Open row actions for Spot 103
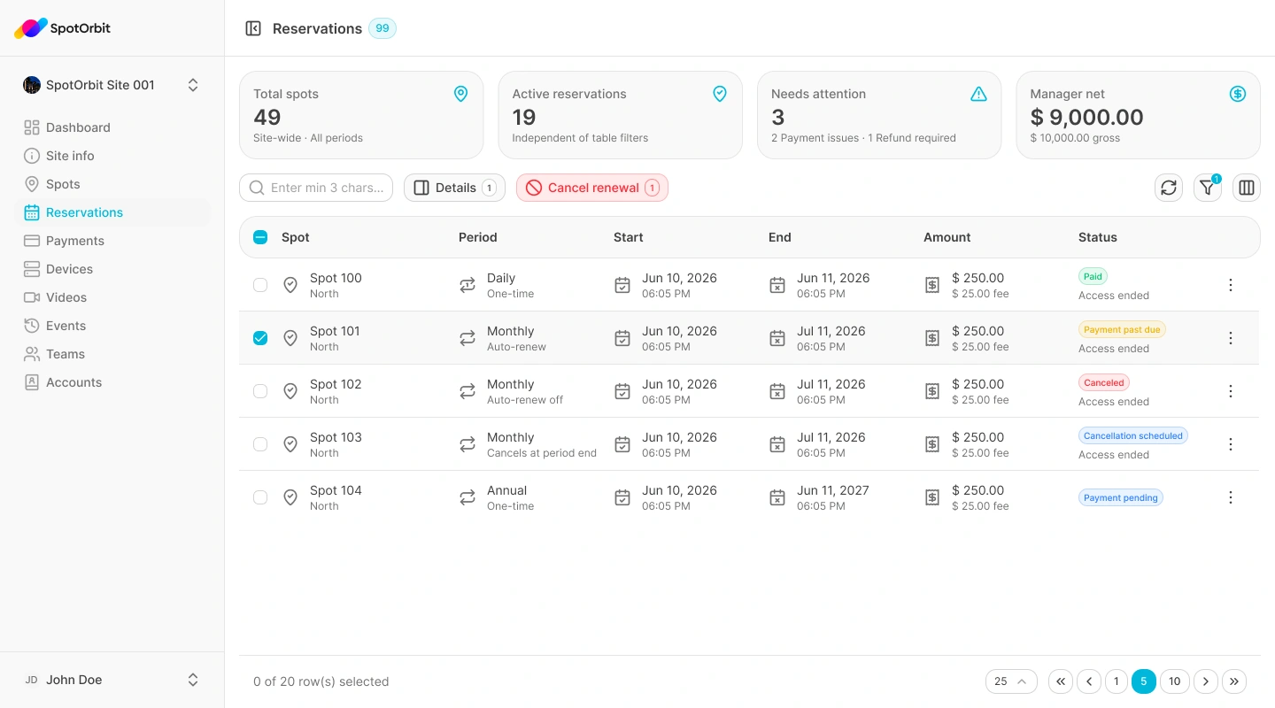This screenshot has width=1275, height=708. coord(1231,444)
